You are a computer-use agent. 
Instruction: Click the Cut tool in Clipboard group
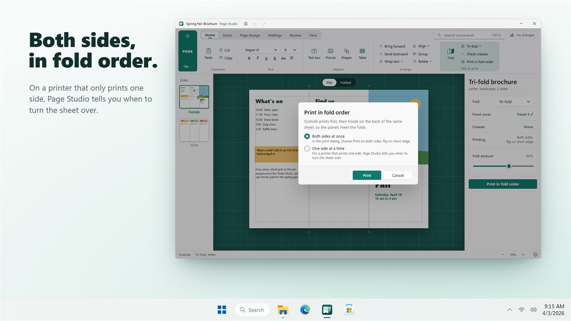(224, 50)
